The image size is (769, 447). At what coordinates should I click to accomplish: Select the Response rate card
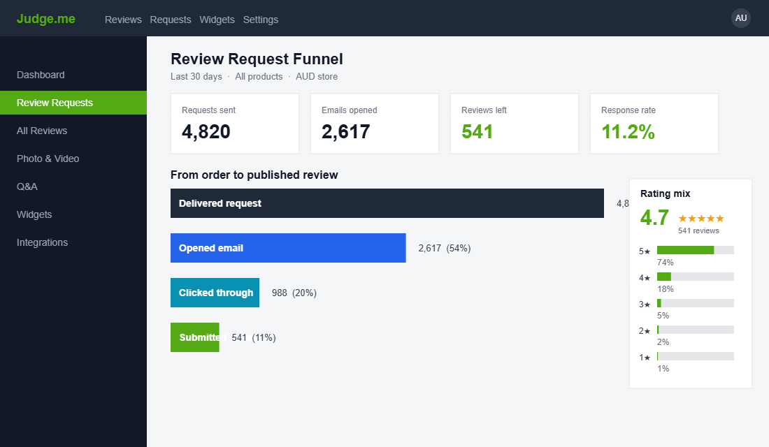point(654,124)
